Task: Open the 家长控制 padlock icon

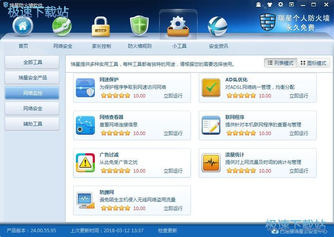Action: (100, 26)
